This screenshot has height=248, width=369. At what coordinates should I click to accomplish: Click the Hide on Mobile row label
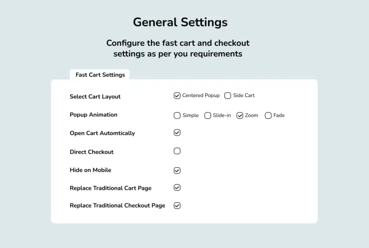(x=90, y=170)
